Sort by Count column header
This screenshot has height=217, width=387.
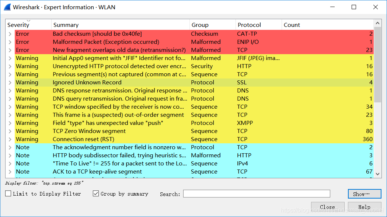(328, 25)
